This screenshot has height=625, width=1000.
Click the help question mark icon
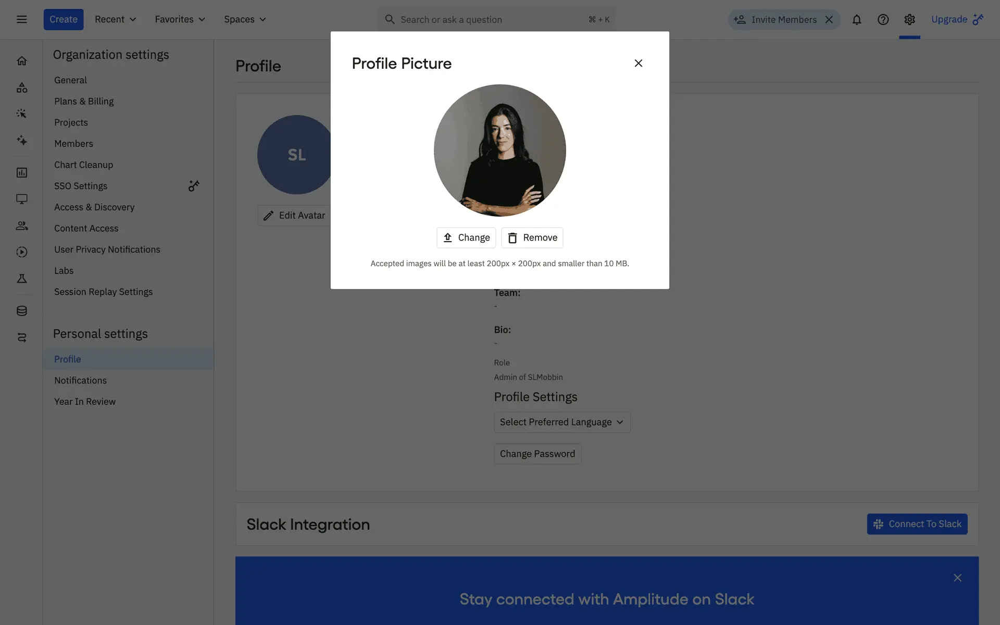[x=883, y=19]
